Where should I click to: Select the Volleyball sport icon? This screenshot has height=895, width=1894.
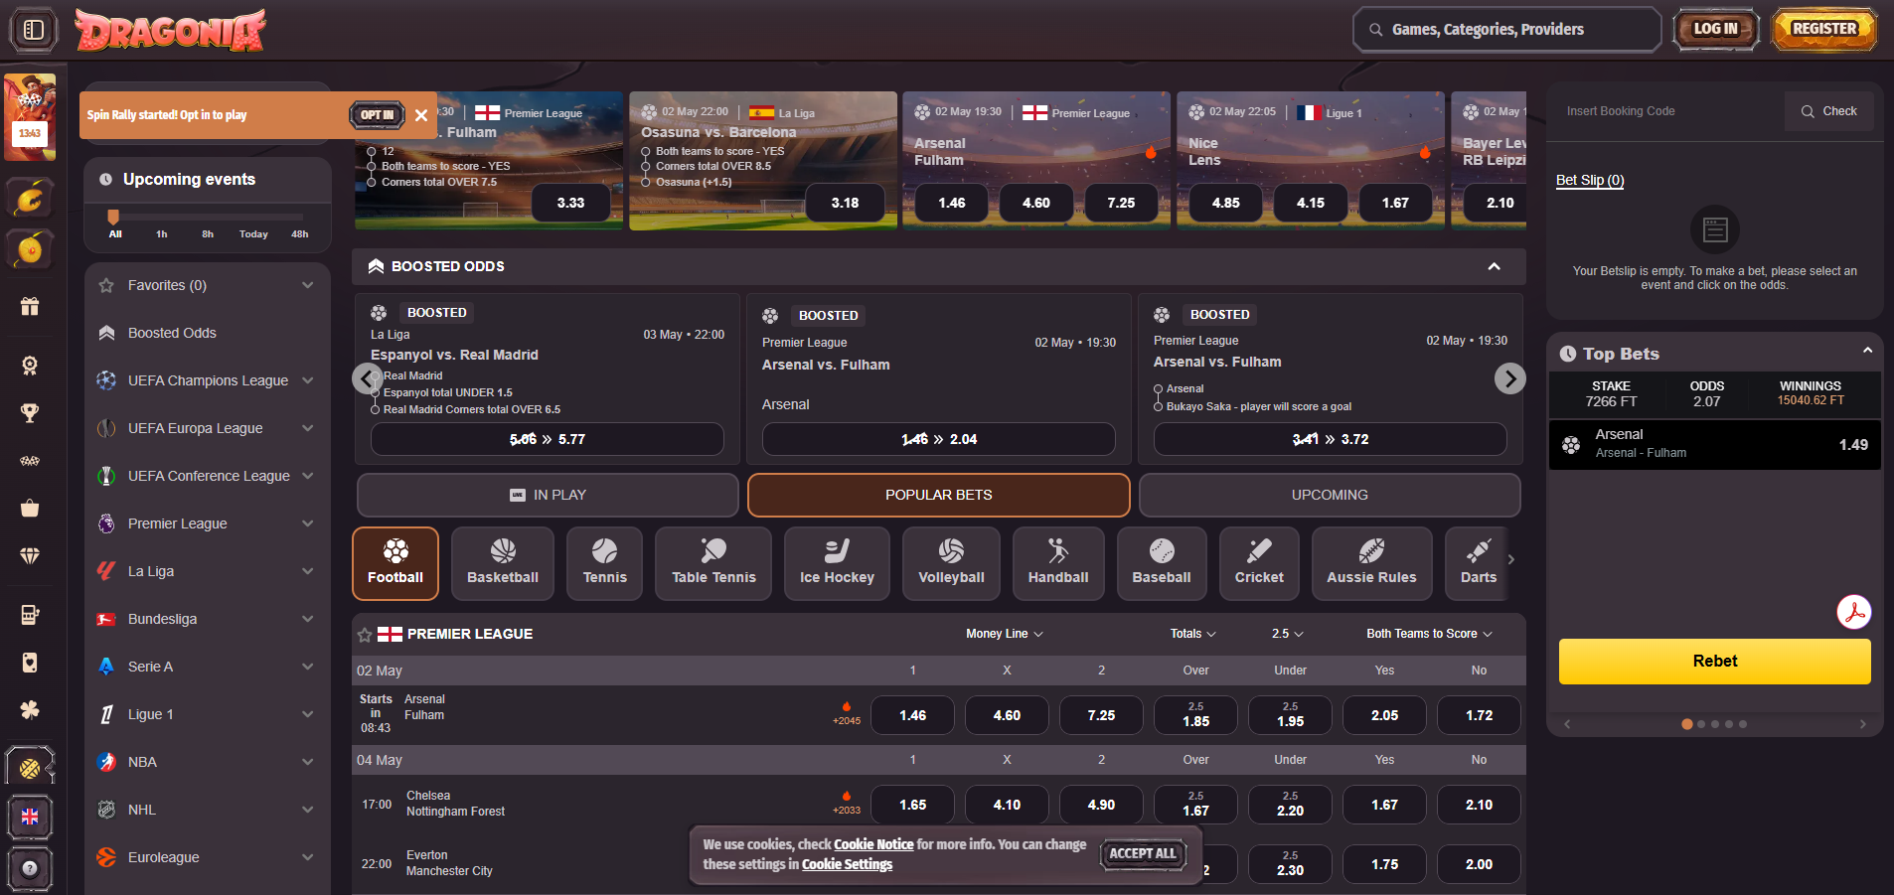click(x=951, y=563)
